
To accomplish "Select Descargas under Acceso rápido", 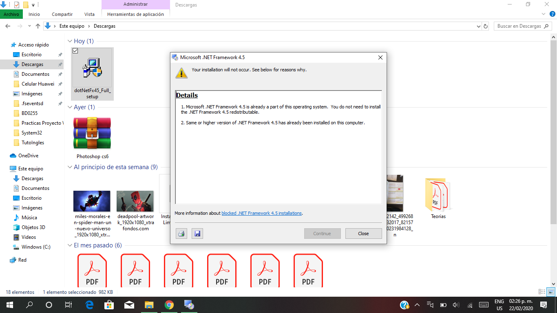I will click(32, 64).
